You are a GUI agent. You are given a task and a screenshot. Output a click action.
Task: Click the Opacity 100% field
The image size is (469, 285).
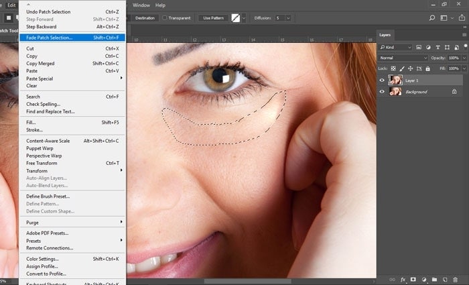pyautogui.click(x=454, y=58)
